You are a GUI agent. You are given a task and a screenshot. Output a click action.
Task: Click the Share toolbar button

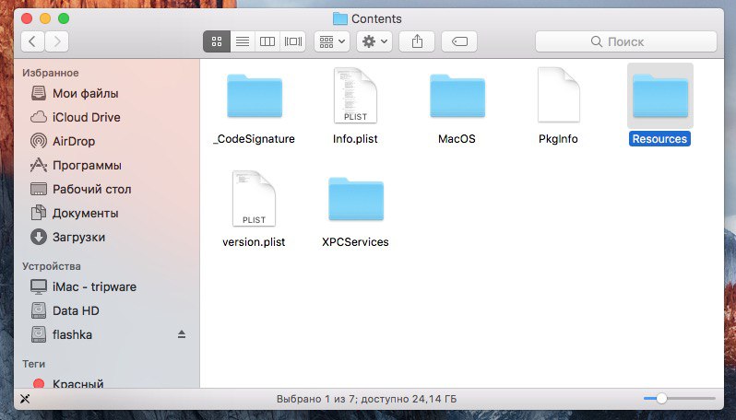click(x=417, y=41)
